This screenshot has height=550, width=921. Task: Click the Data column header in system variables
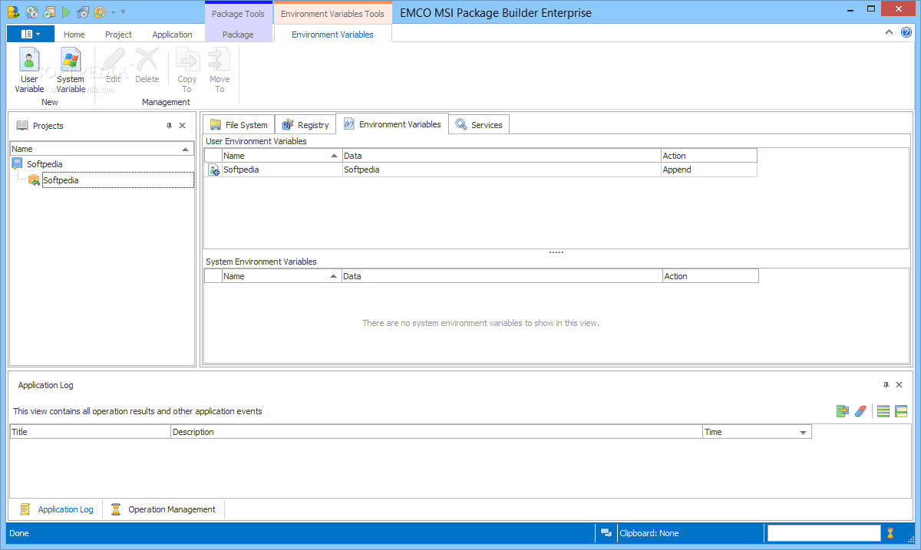(x=503, y=276)
